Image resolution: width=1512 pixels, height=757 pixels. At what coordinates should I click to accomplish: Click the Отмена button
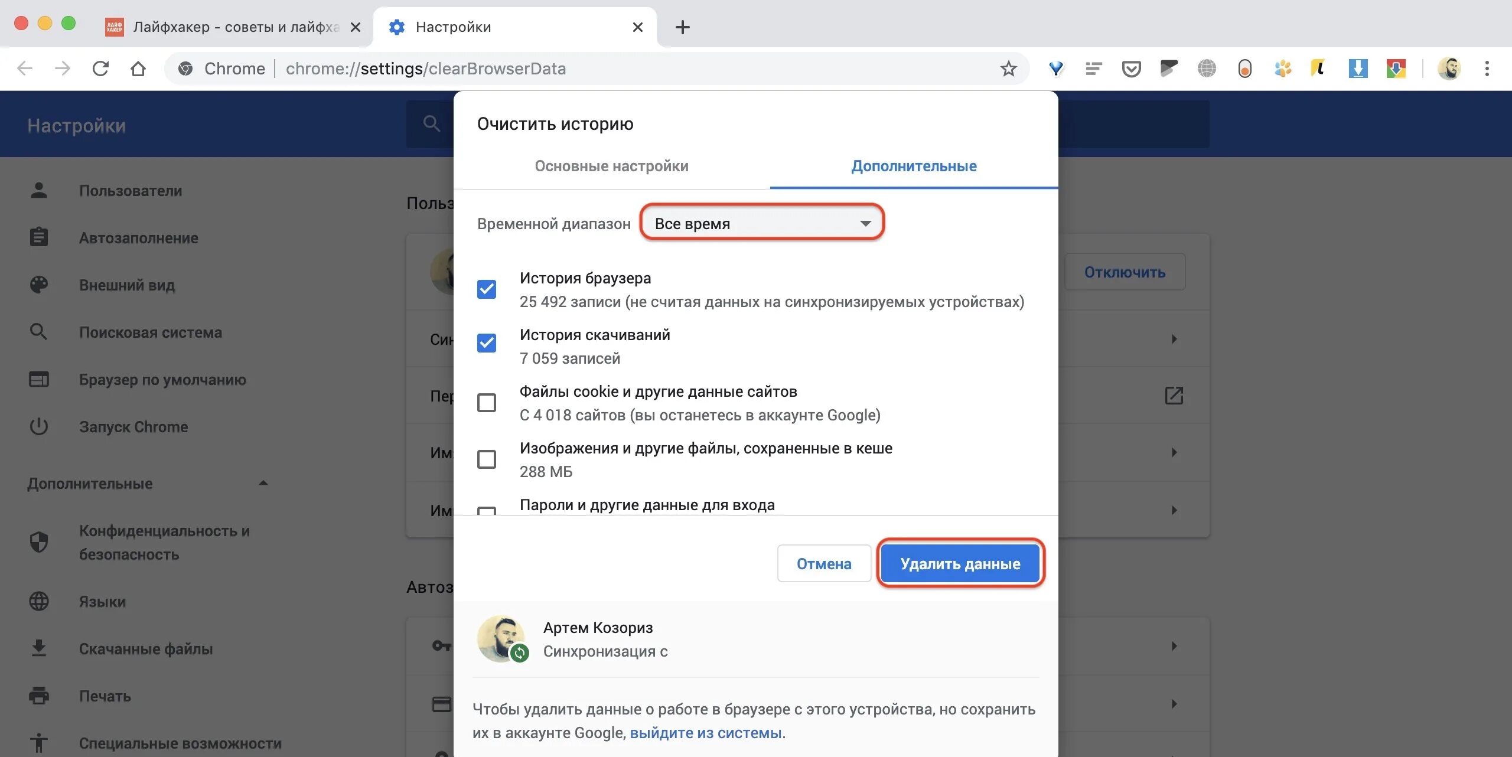tap(824, 564)
